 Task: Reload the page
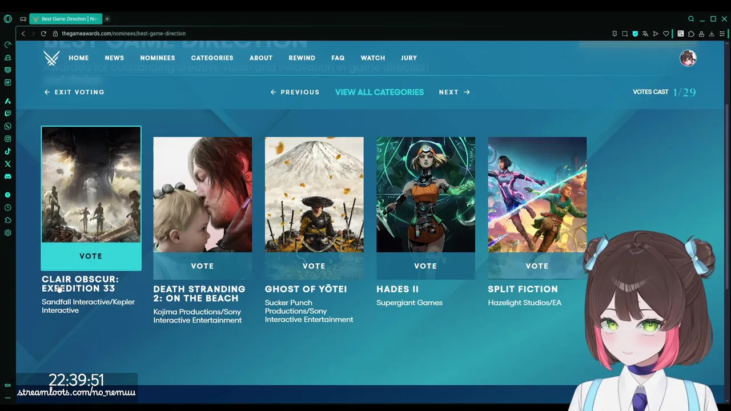pos(43,34)
